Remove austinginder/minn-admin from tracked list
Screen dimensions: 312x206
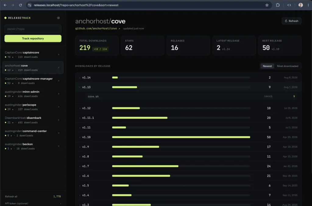[58, 94]
